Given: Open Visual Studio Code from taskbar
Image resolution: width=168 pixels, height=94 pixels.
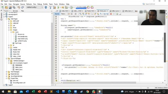Looking at the screenshot, I should click(x=57, y=92).
